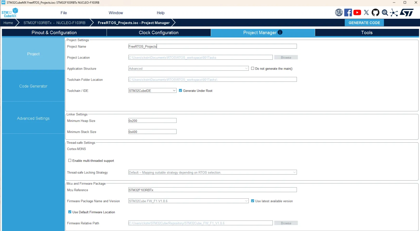
Task: Open the Help menu
Action: 161,13
